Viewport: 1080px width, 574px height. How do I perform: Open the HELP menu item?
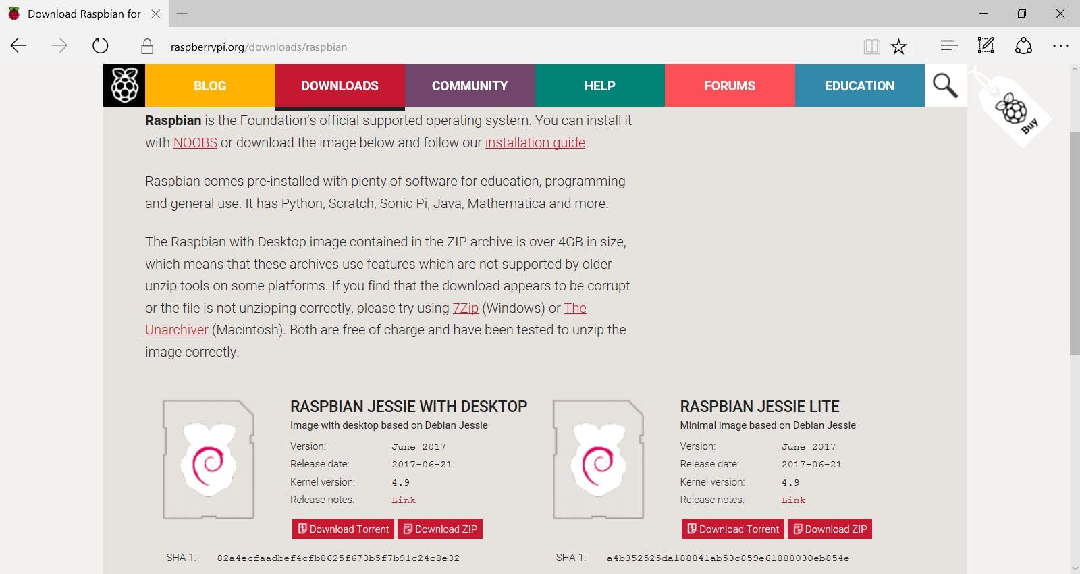600,86
